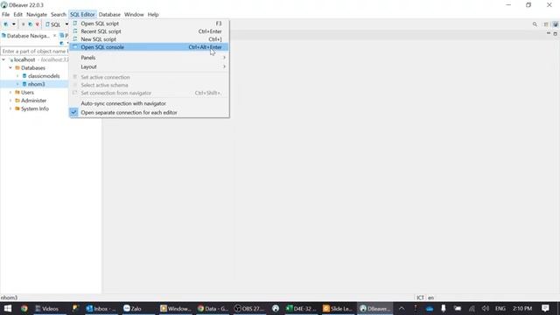Image resolution: width=560 pixels, height=315 pixels.
Task: Choose Recent SQL script menu entry
Action: pos(149,31)
